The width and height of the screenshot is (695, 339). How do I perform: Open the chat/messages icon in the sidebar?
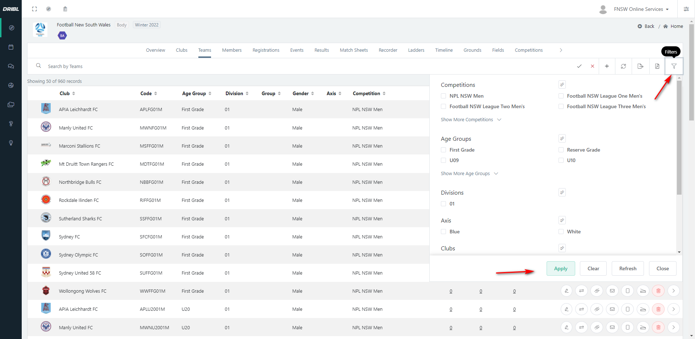[x=11, y=66]
